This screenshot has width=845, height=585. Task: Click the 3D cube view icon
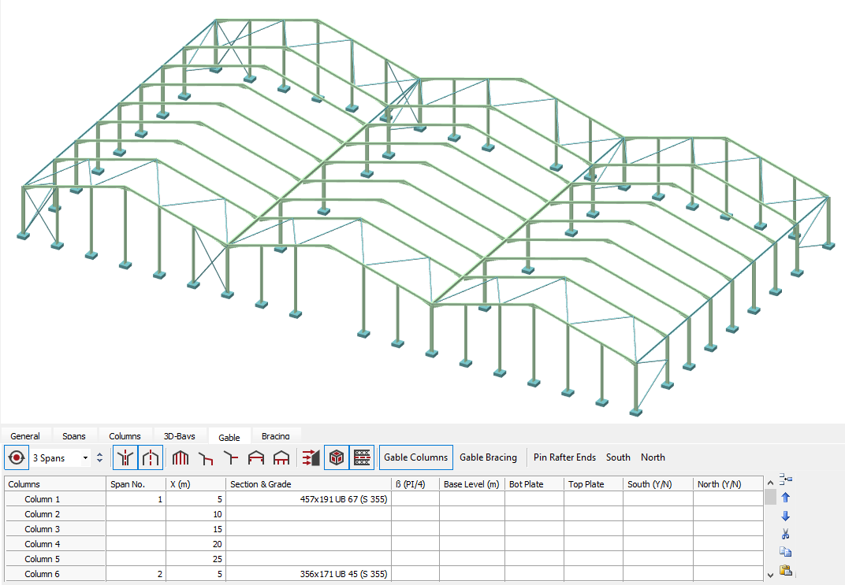click(337, 457)
